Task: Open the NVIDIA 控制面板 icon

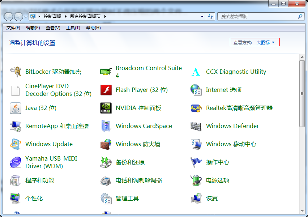Action: tap(106, 108)
